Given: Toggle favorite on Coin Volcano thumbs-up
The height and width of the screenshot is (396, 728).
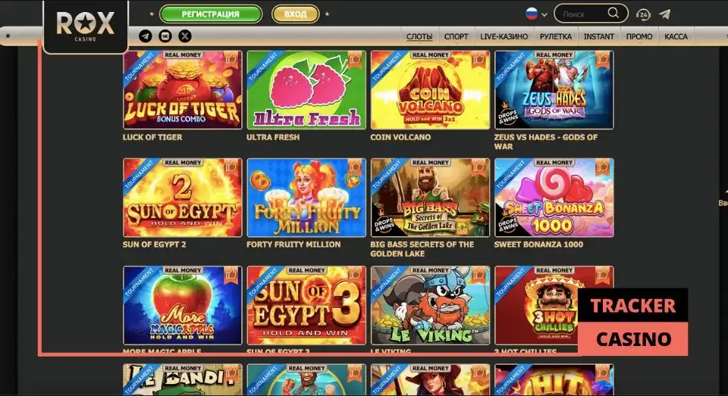Looking at the screenshot, I should [x=479, y=59].
